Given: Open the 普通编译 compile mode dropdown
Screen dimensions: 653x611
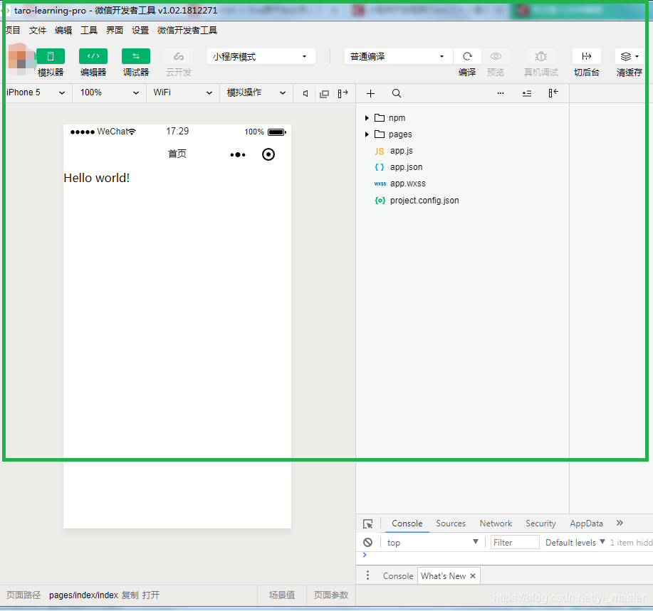Looking at the screenshot, I should (x=398, y=56).
